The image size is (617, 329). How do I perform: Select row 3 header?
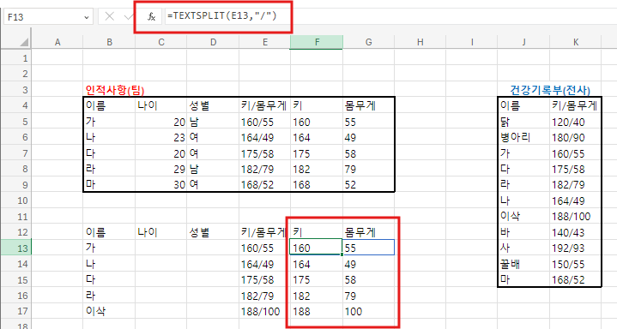tap(16, 90)
